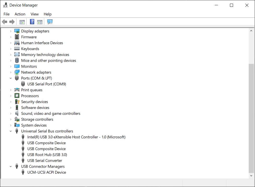Click the mouse icon beside Mice and other pointing devices
The image size is (255, 187).
pos(17,60)
